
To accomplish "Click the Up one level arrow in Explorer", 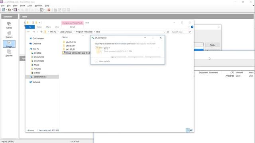I will pos(41,32).
